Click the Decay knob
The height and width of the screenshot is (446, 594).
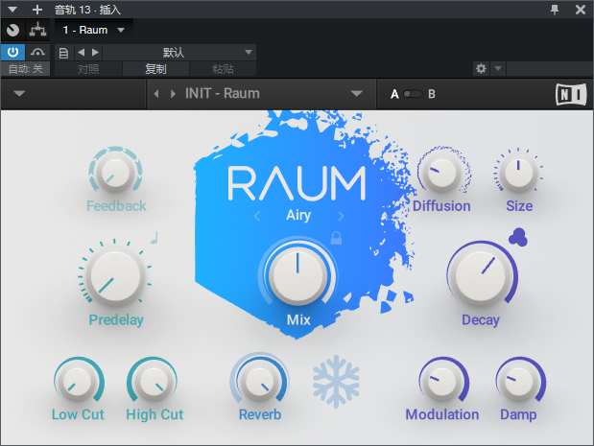click(481, 277)
